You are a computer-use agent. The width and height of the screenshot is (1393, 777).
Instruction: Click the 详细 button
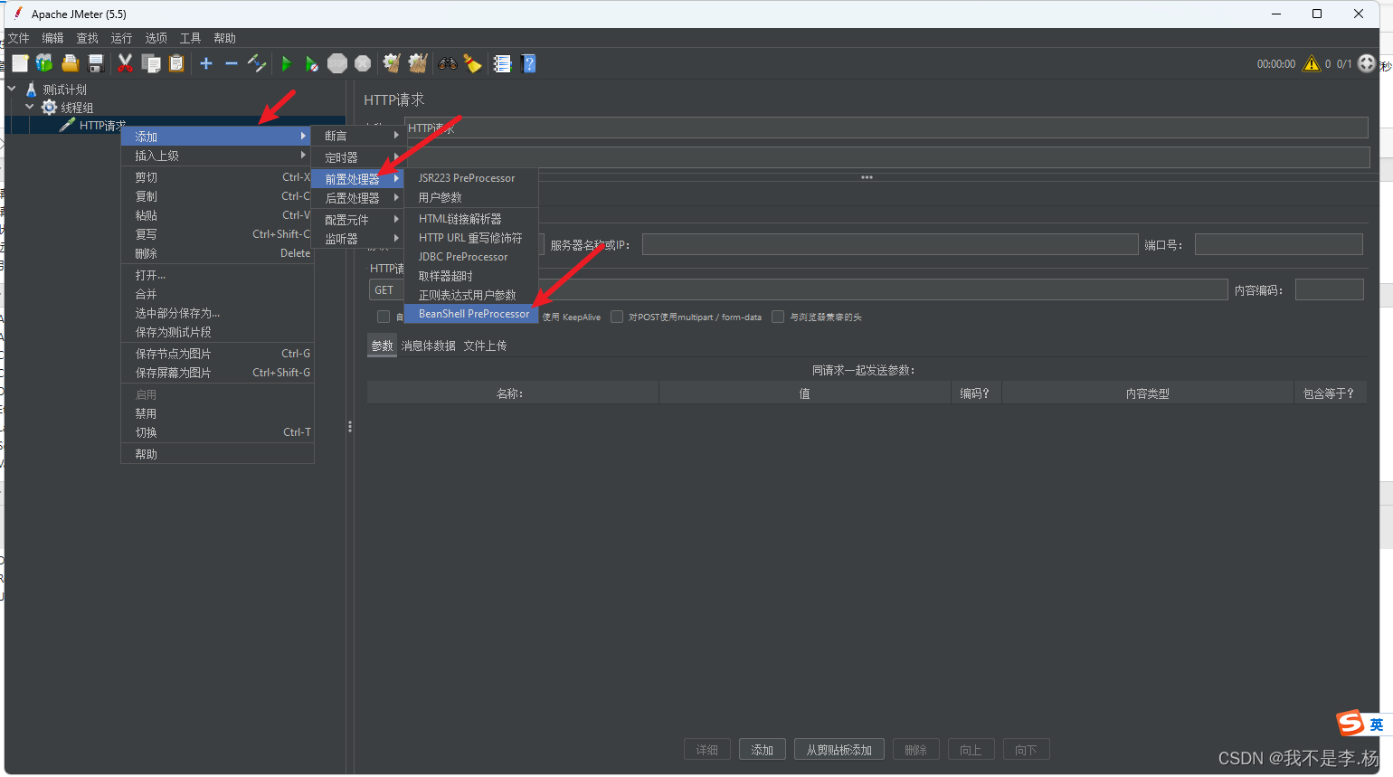coord(707,750)
